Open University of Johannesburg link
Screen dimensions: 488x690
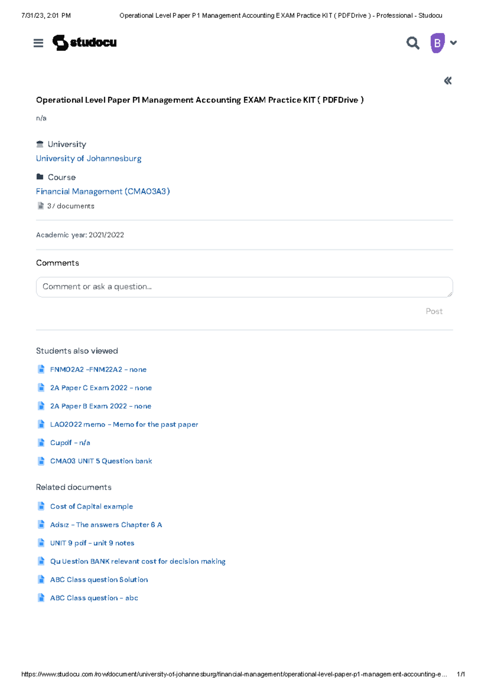[x=89, y=158]
